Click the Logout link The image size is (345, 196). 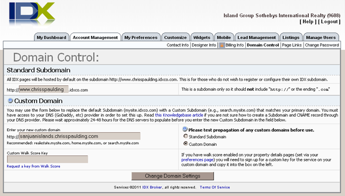tap(329, 22)
